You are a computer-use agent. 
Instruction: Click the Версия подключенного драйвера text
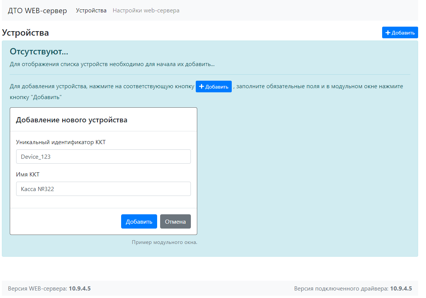[352, 288]
